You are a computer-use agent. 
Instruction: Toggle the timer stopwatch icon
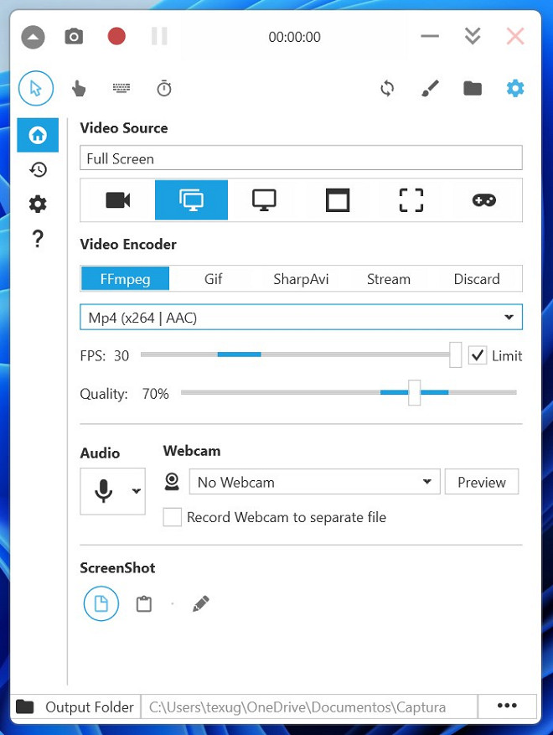point(164,88)
